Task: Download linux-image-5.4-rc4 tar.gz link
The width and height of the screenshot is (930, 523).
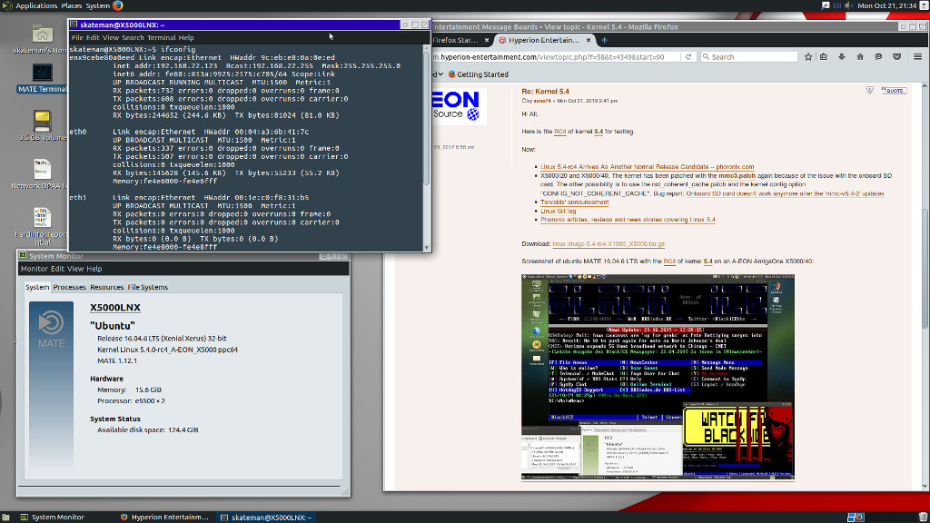Action: pyautogui.click(x=608, y=243)
